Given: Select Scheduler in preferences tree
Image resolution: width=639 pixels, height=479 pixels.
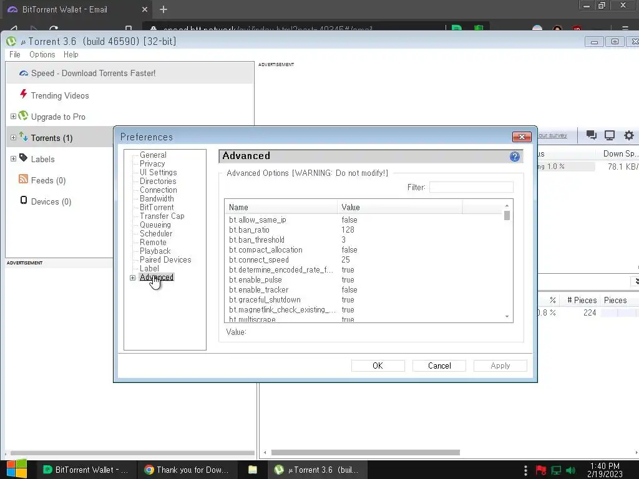Looking at the screenshot, I should click(156, 233).
